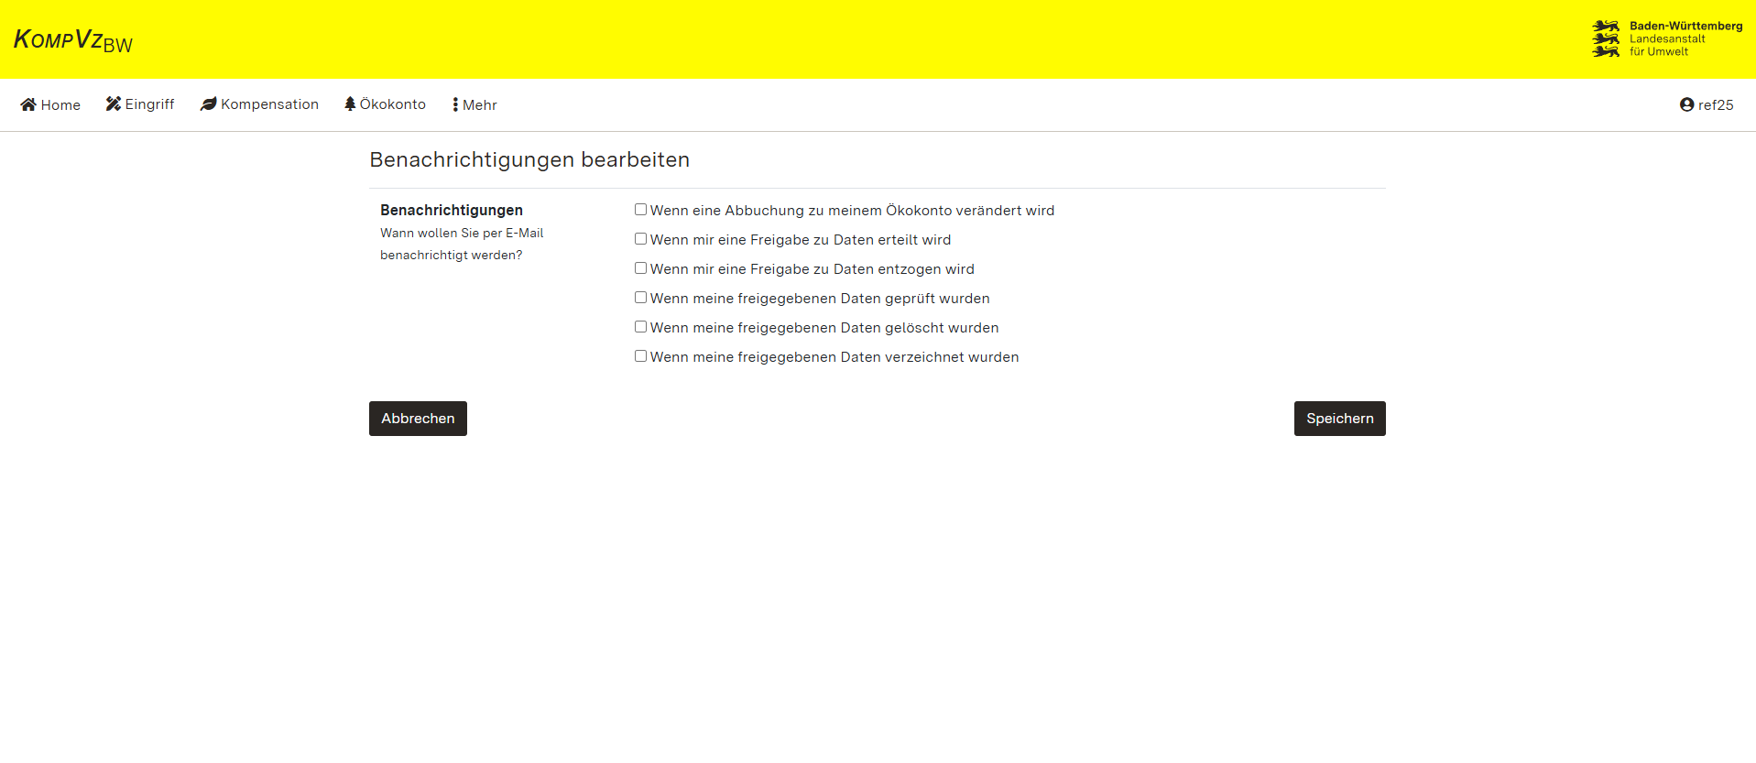Check the 'Freigabe zu Daten entzogen' box
The height and width of the screenshot is (763, 1756).
click(x=641, y=268)
